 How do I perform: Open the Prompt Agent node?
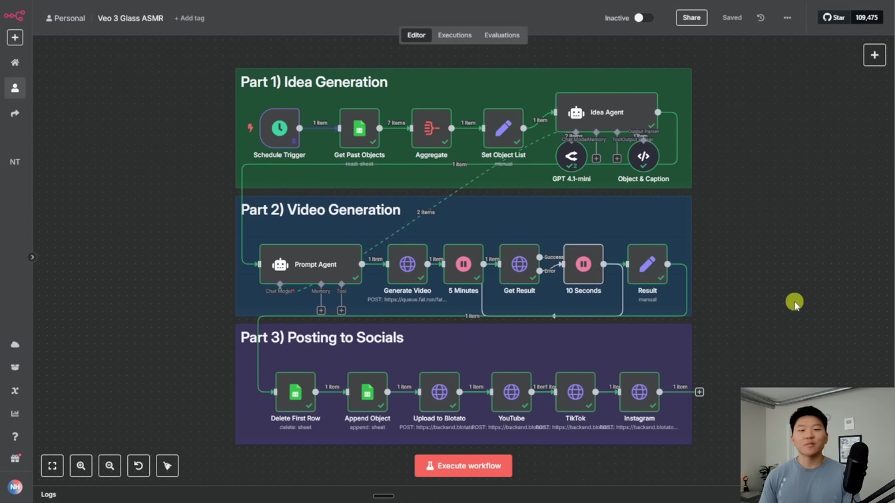point(311,264)
